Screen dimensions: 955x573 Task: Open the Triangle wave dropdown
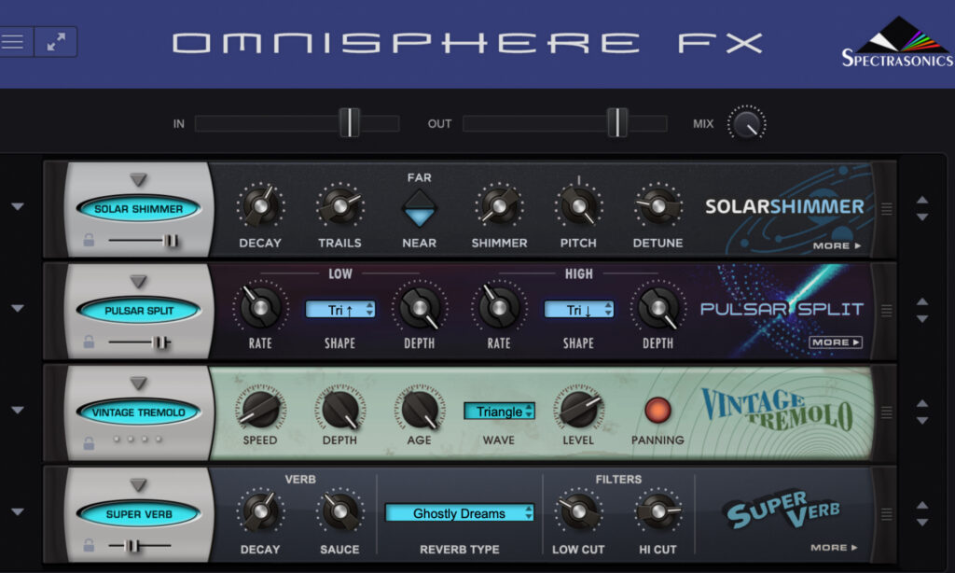[500, 411]
